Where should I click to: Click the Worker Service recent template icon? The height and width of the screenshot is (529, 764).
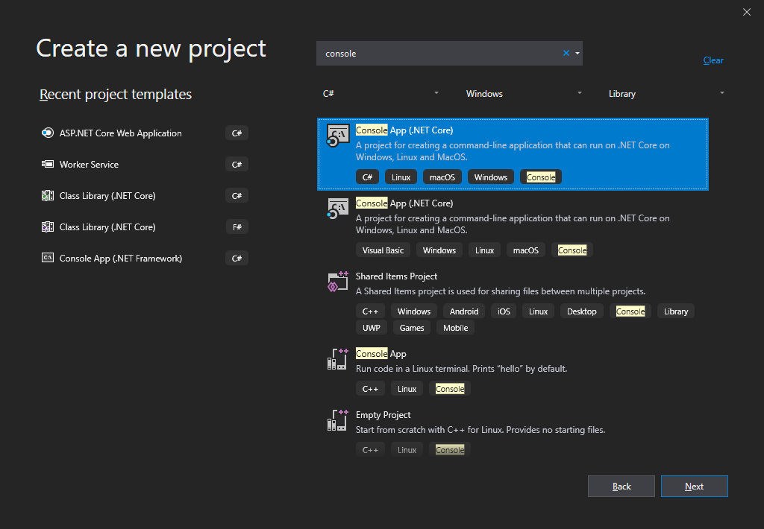47,165
